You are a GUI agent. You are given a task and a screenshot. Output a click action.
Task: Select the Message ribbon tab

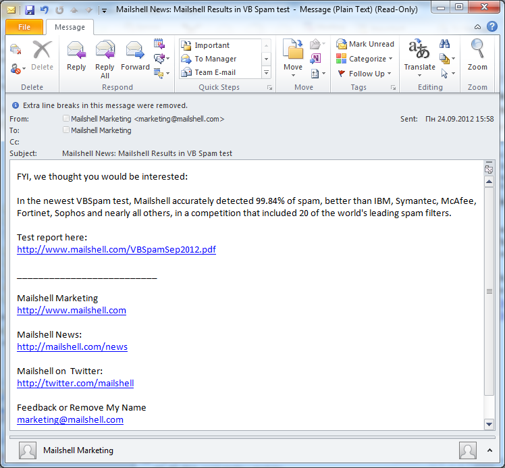[x=70, y=27]
